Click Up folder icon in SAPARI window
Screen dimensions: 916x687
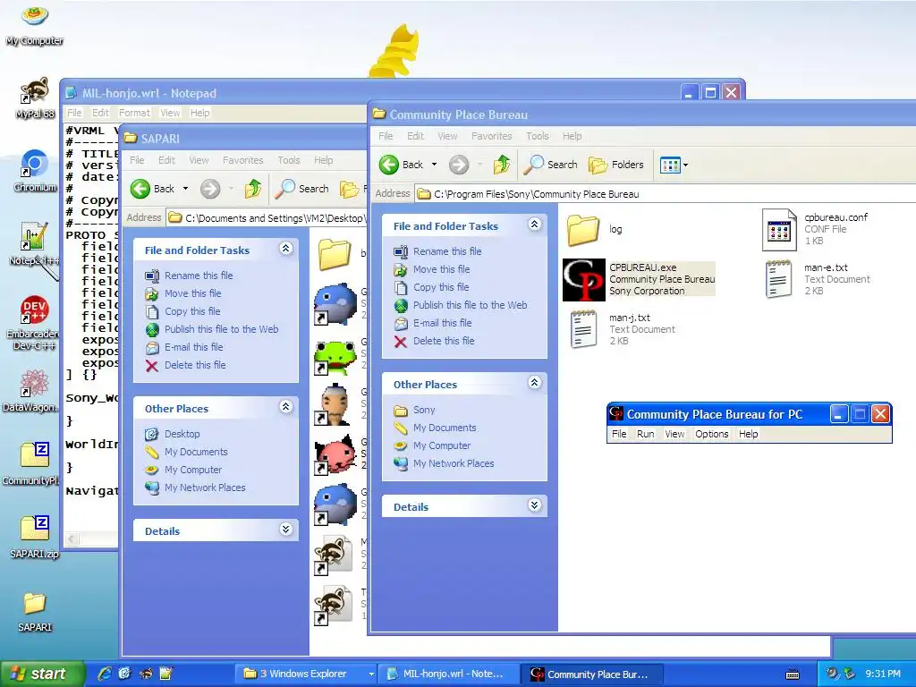click(x=253, y=189)
